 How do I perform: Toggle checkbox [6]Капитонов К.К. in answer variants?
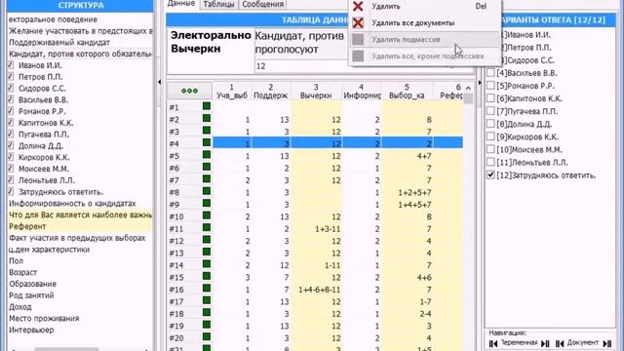click(490, 98)
